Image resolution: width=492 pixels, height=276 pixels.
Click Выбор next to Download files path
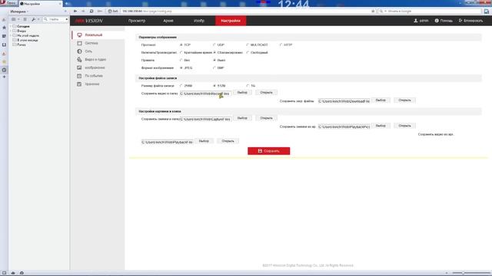tap(381, 100)
